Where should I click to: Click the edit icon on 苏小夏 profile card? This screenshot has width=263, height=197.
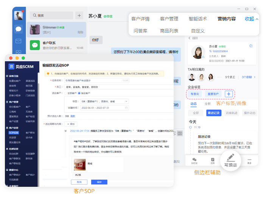pyautogui.click(x=251, y=46)
